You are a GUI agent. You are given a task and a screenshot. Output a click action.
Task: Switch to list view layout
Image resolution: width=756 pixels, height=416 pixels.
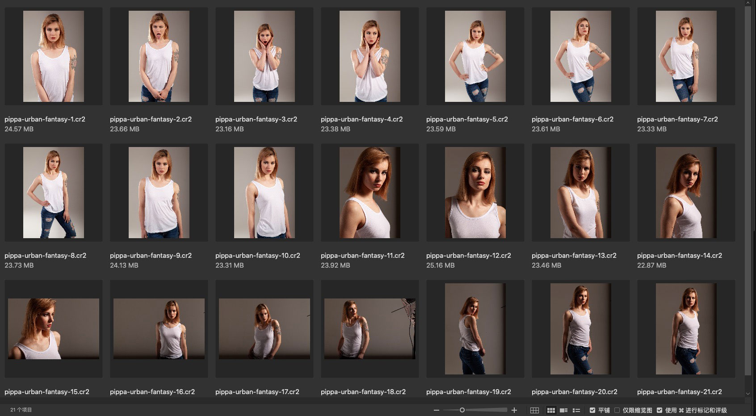(x=576, y=410)
